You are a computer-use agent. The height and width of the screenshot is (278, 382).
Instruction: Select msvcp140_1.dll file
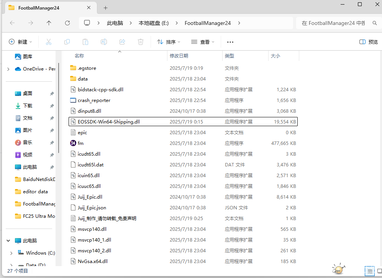[x=183, y=240]
